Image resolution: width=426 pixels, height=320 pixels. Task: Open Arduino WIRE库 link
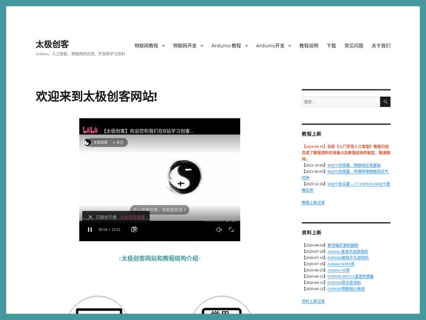(341, 264)
